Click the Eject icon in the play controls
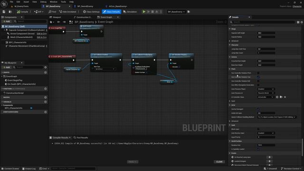 pyautogui.click(x=157, y=12)
